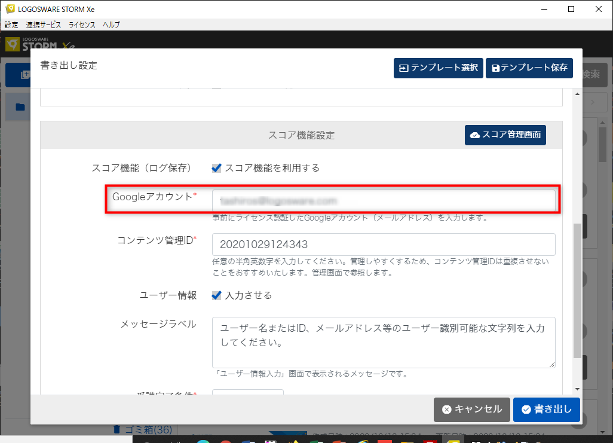Click the folder icon in main window sidebar
Viewport: 613px width, 443px height.
(20, 107)
